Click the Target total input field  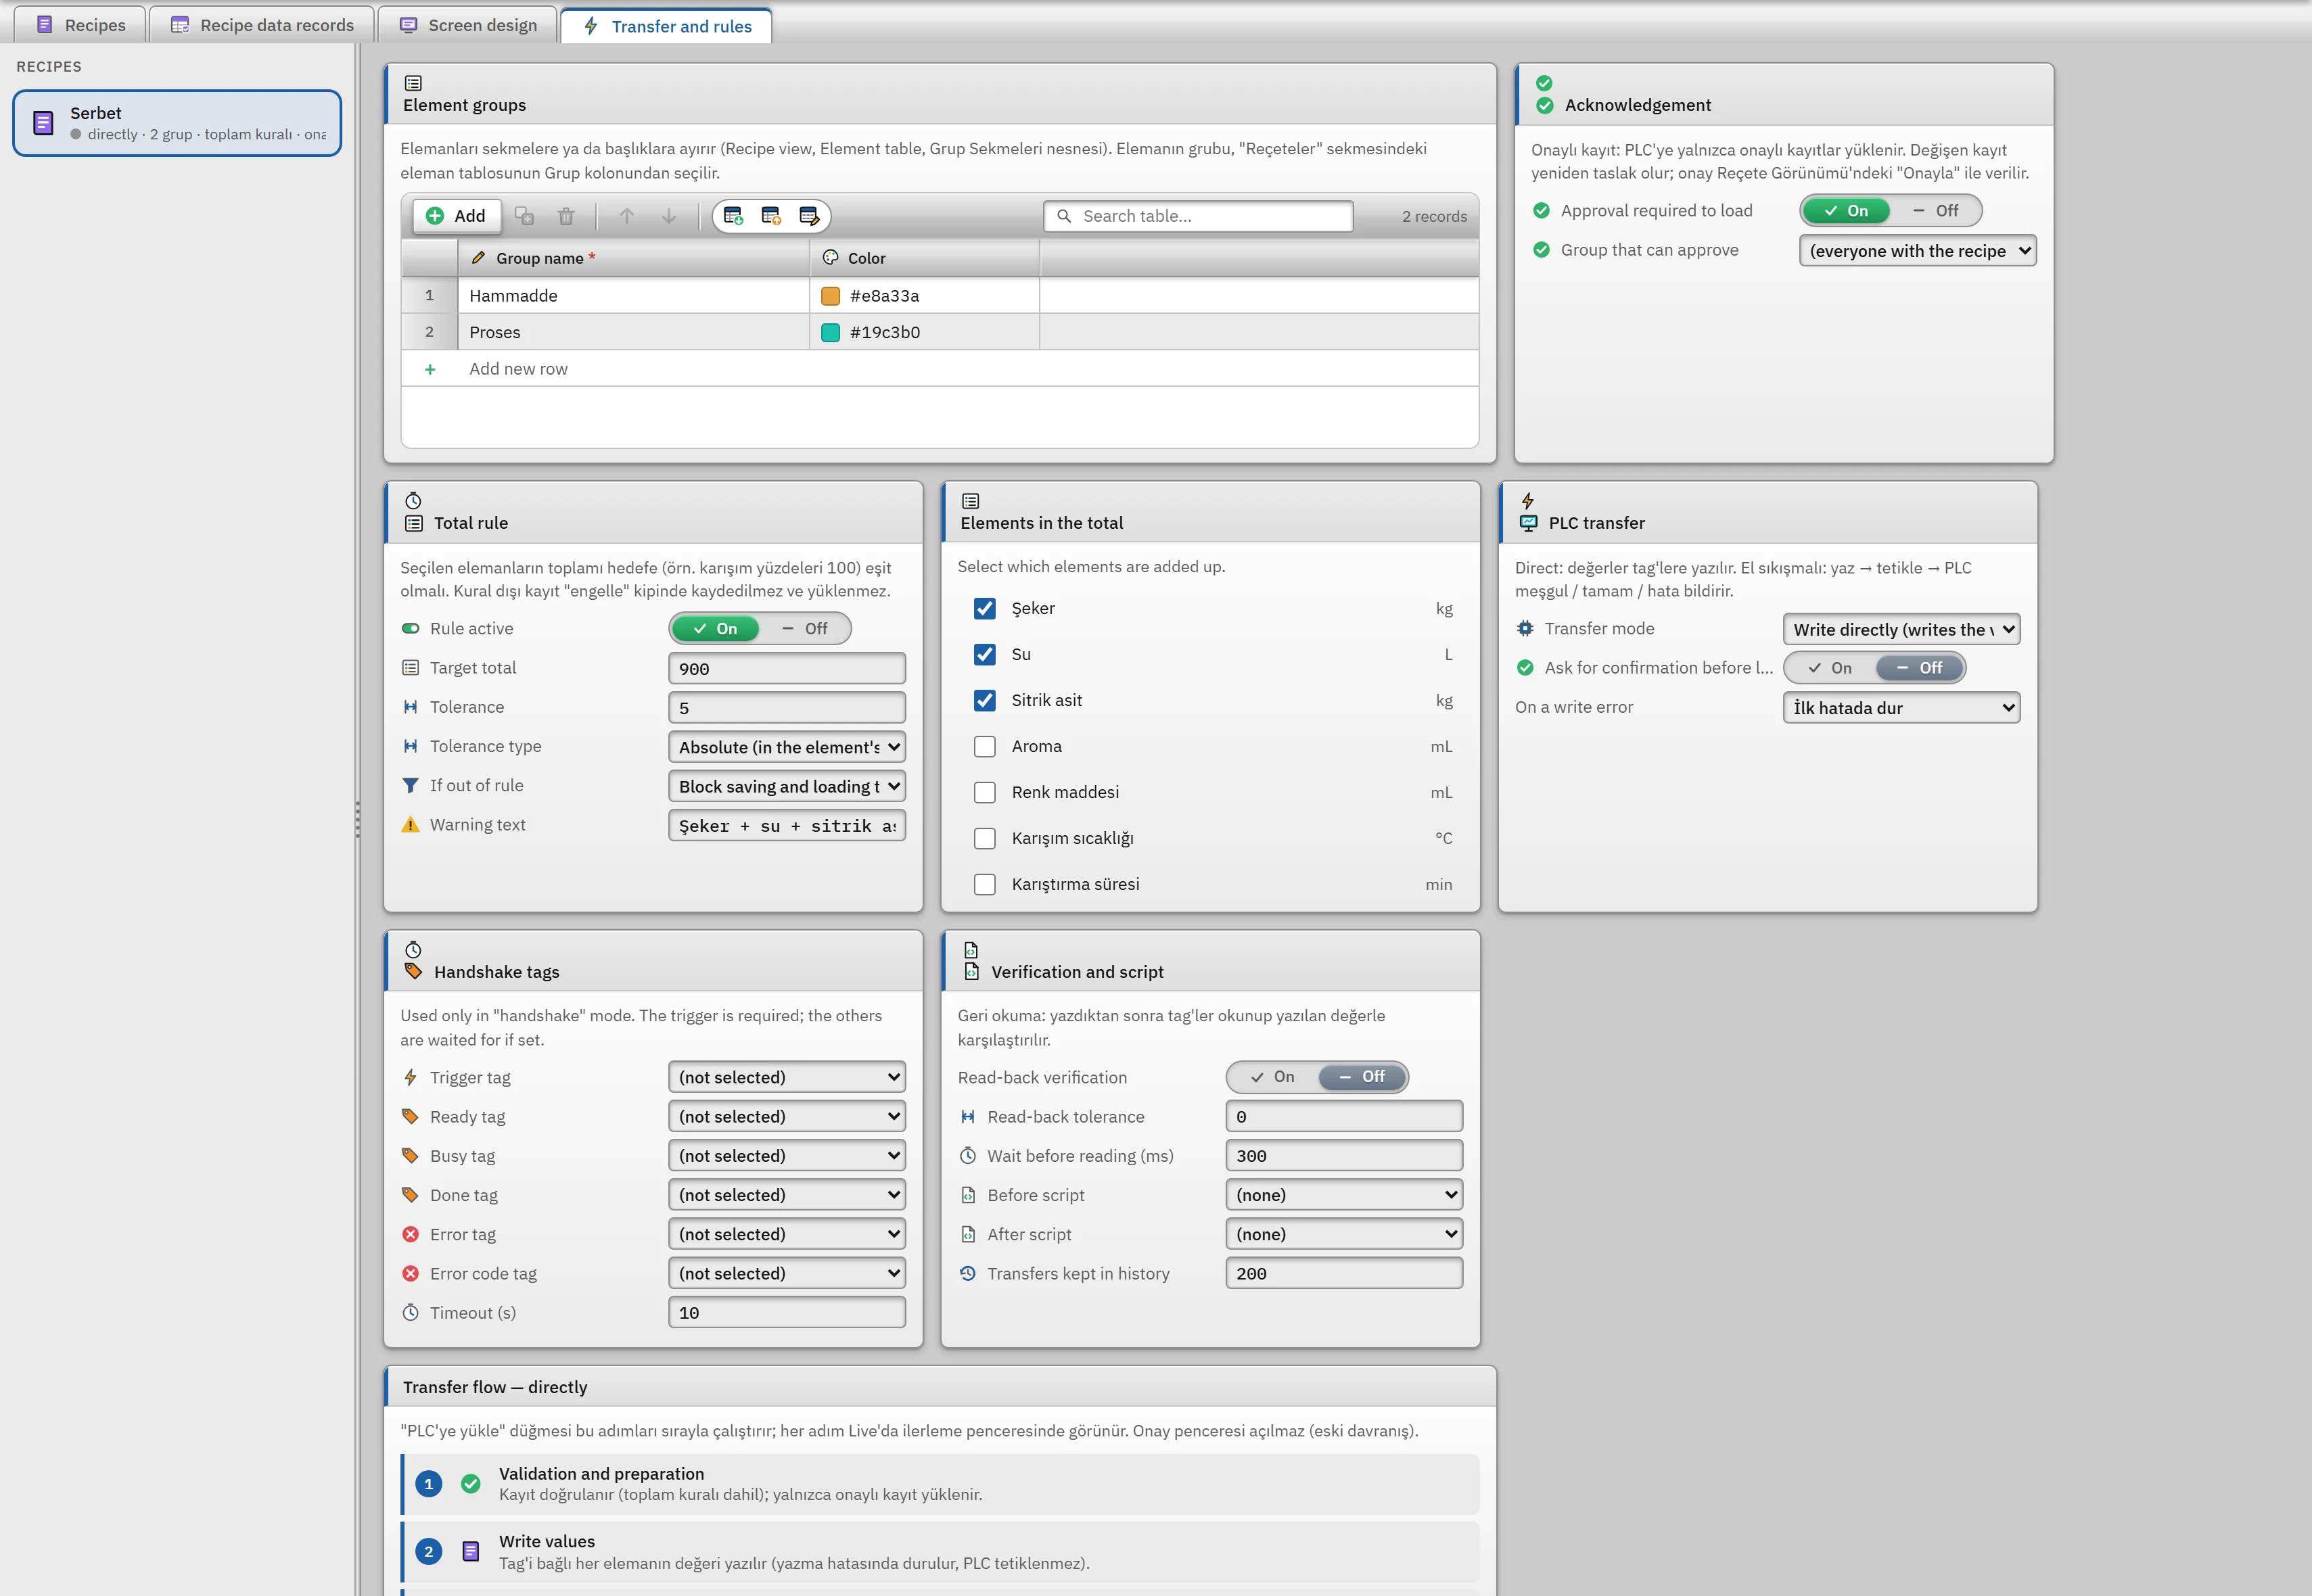787,668
